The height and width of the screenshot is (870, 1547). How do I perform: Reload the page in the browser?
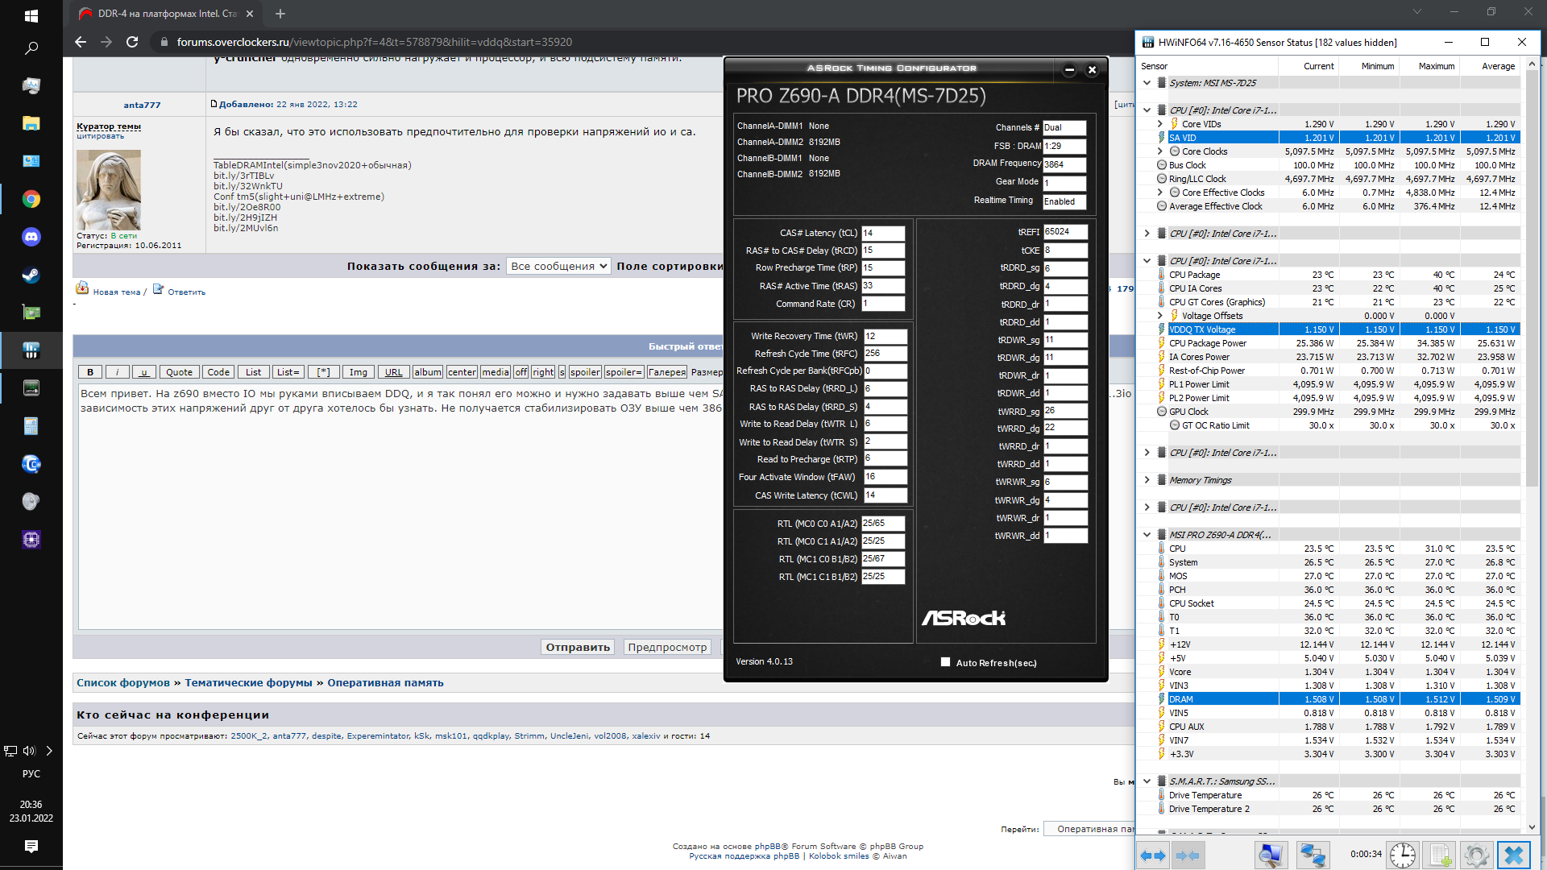click(132, 42)
